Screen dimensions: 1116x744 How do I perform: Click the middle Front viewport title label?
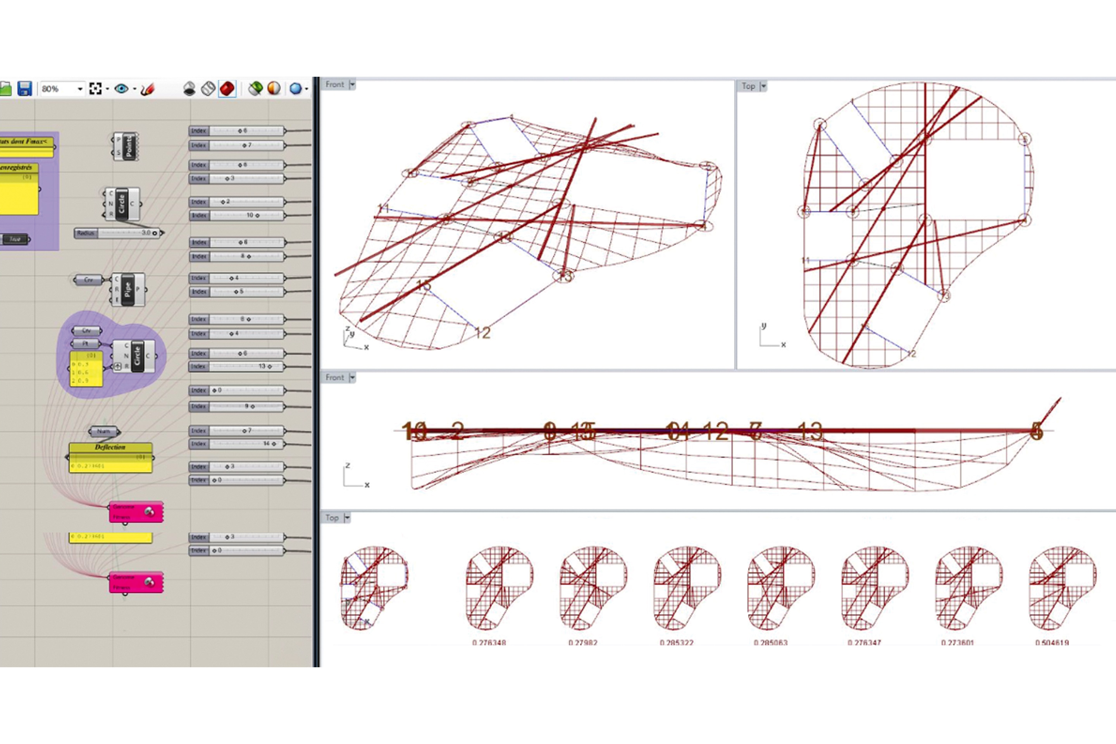pos(334,378)
